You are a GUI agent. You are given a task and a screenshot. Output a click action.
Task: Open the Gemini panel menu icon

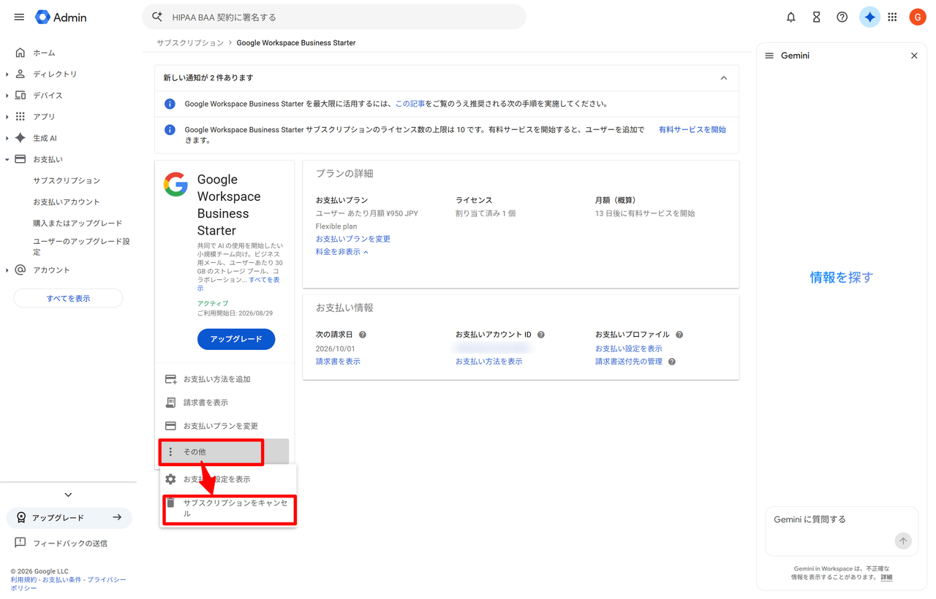pos(769,56)
